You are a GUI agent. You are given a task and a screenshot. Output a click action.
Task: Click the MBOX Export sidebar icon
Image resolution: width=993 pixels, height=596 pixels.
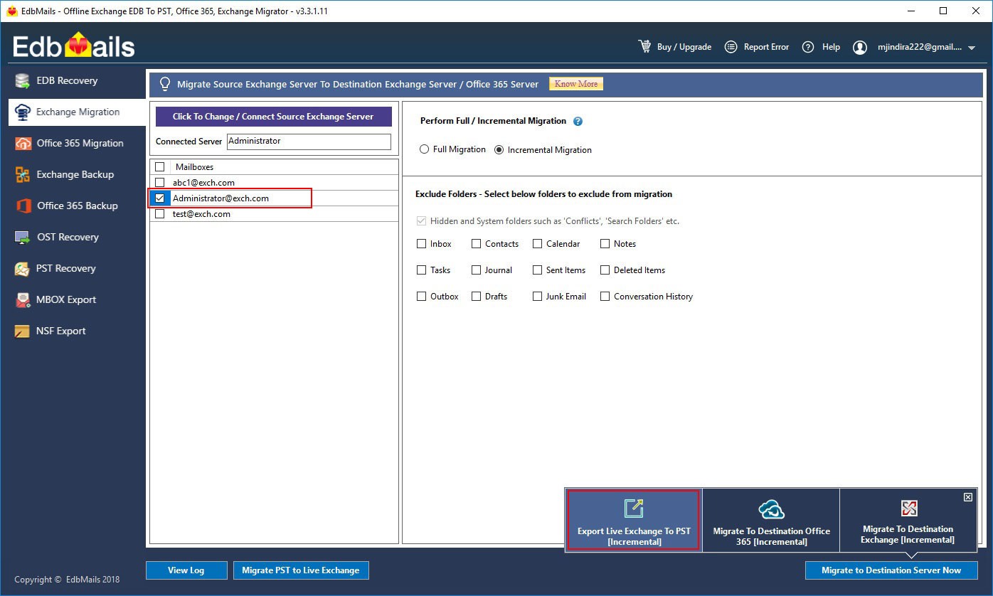(23, 300)
